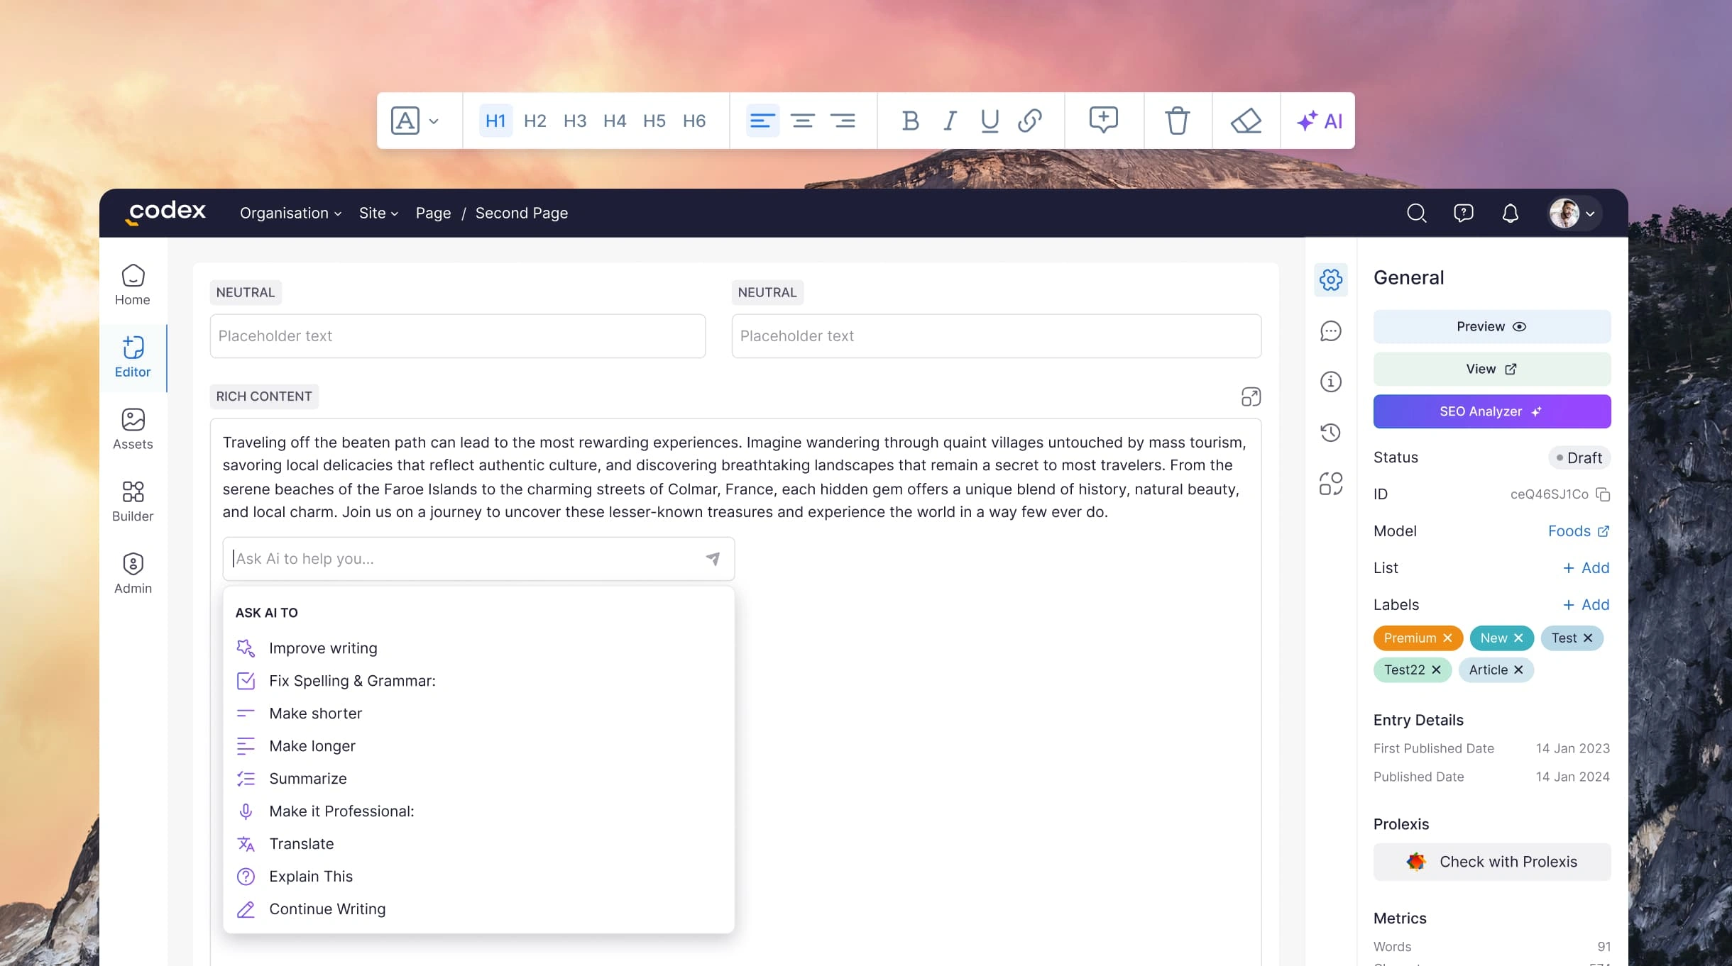Click the SEO Analyzer button

[x=1491, y=411]
